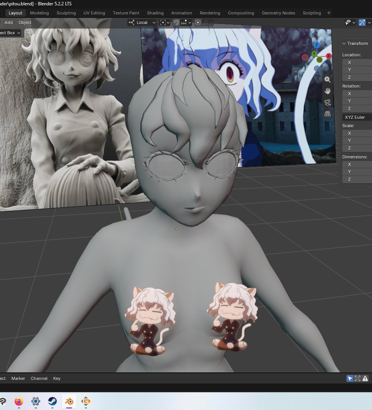Click the pan view hand icon
The image size is (372, 410).
[328, 91]
